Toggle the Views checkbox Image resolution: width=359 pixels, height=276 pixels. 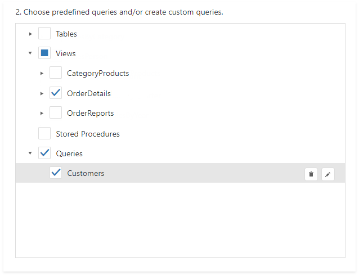(x=44, y=53)
